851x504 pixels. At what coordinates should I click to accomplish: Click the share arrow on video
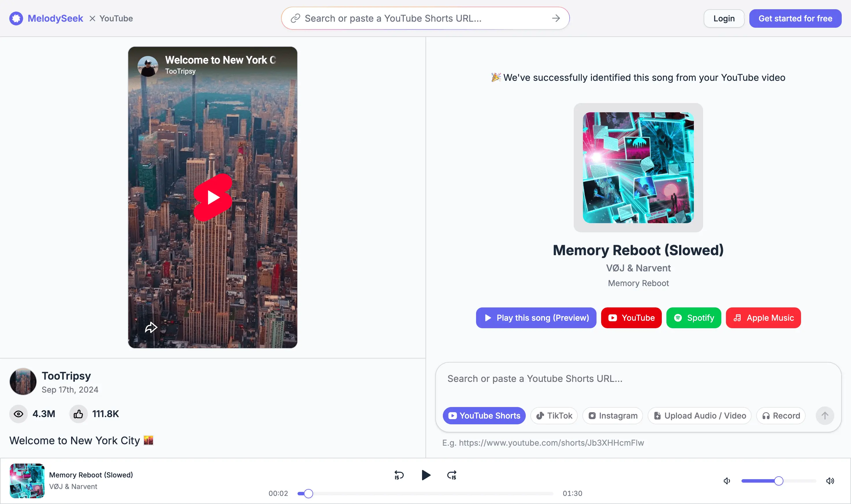pyautogui.click(x=151, y=327)
